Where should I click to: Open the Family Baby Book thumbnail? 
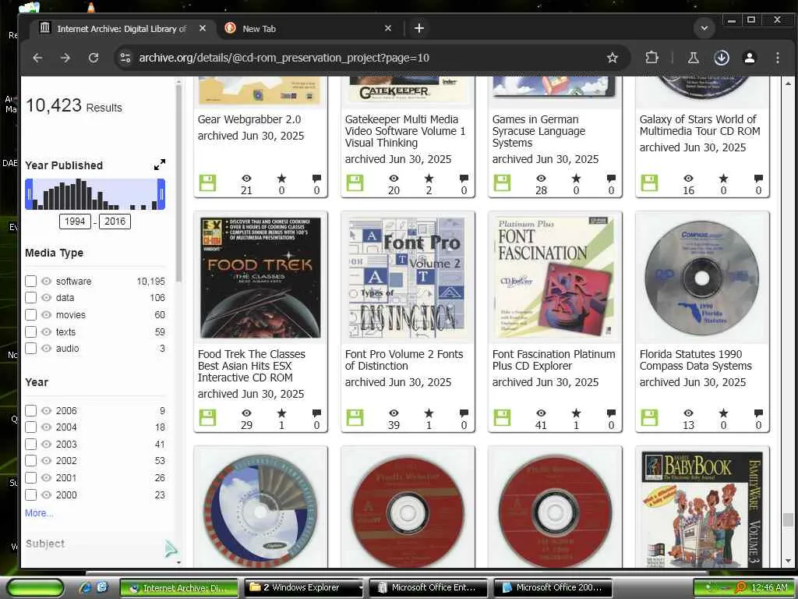pos(702,509)
